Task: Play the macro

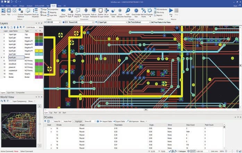Action: click(x=171, y=12)
